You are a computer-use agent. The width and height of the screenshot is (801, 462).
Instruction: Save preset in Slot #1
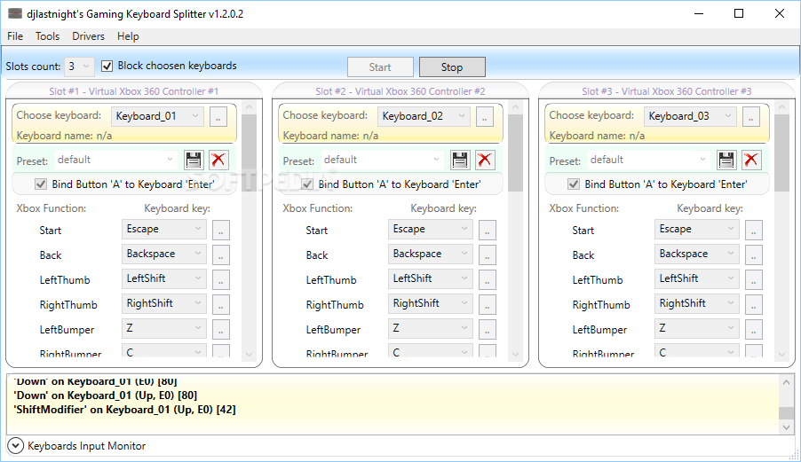click(194, 161)
